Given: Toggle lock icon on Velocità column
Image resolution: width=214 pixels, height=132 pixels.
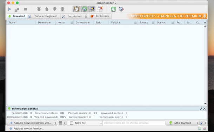Looking at the screenshot, I should tap(135, 23).
